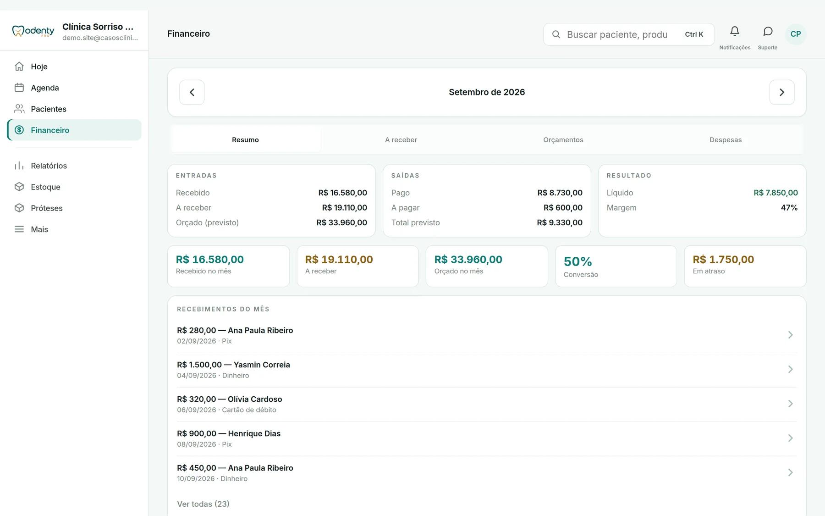Open Ver todas (23) link
Image resolution: width=825 pixels, height=516 pixels.
203,504
